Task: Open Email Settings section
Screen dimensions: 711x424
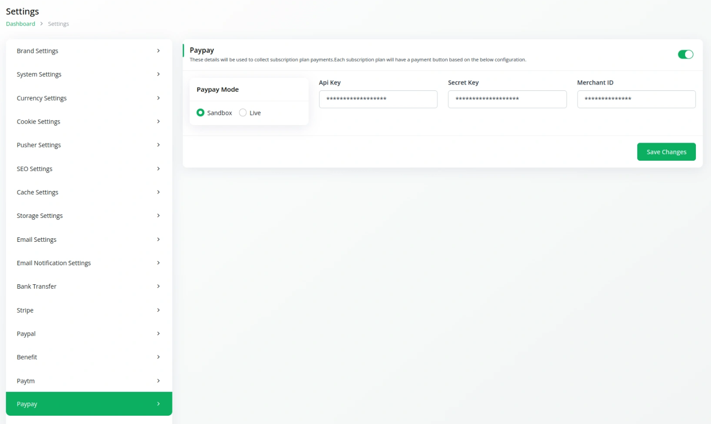Action: (89, 240)
